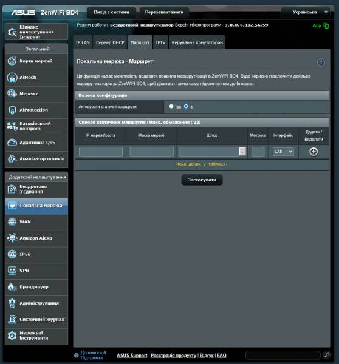Focus the IP мережі/хоста input field

tap(101, 152)
